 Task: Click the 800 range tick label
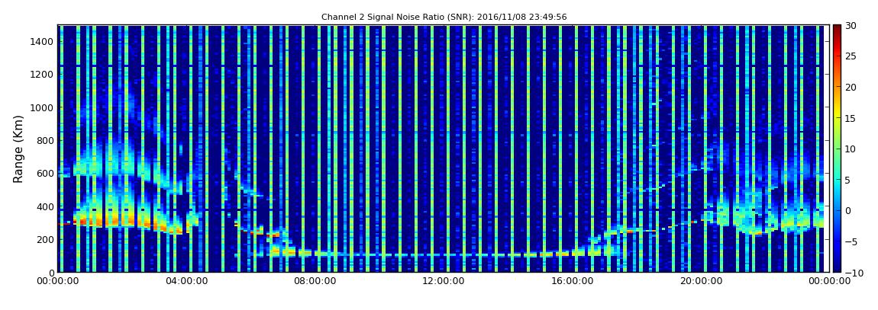(45, 140)
